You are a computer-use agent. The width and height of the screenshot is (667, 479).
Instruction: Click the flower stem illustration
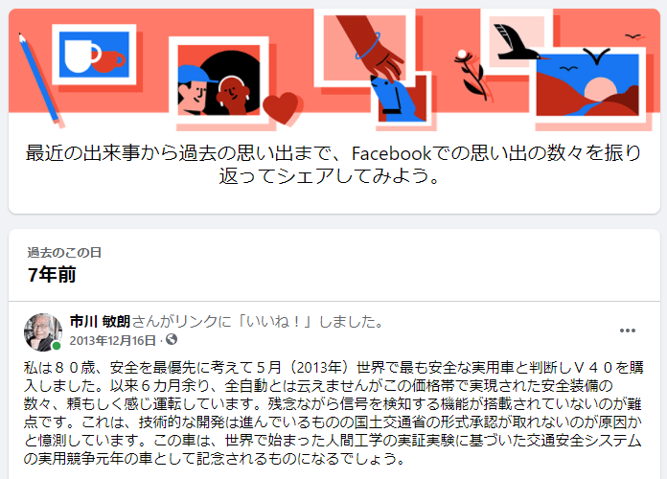(x=471, y=76)
